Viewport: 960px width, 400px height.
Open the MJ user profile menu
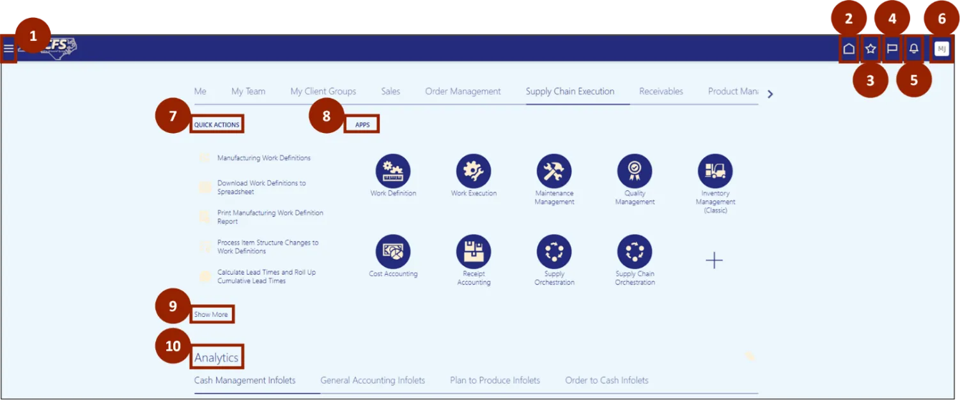point(941,49)
